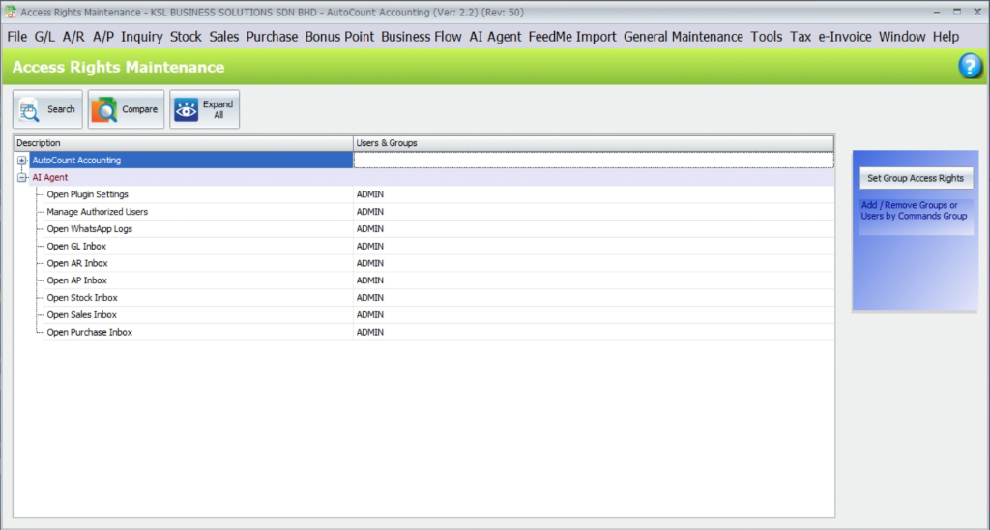Click ADMIN cell for Open WhatsApp Logs

pos(594,228)
